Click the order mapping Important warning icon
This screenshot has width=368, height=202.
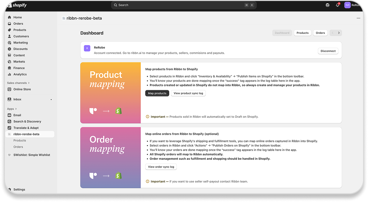[147, 182]
